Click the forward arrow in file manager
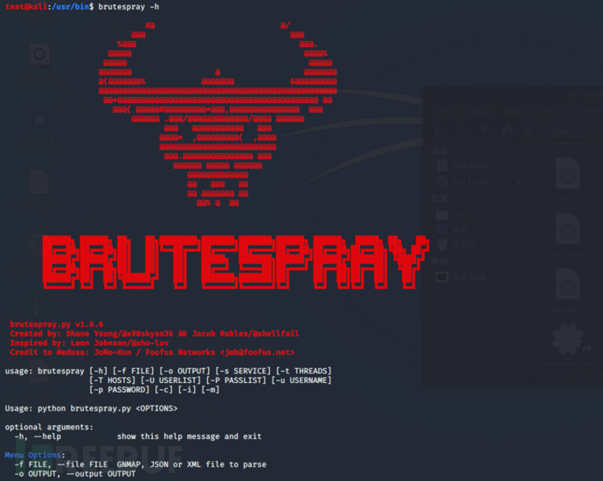The height and width of the screenshot is (481, 603). pyautogui.click(x=461, y=130)
